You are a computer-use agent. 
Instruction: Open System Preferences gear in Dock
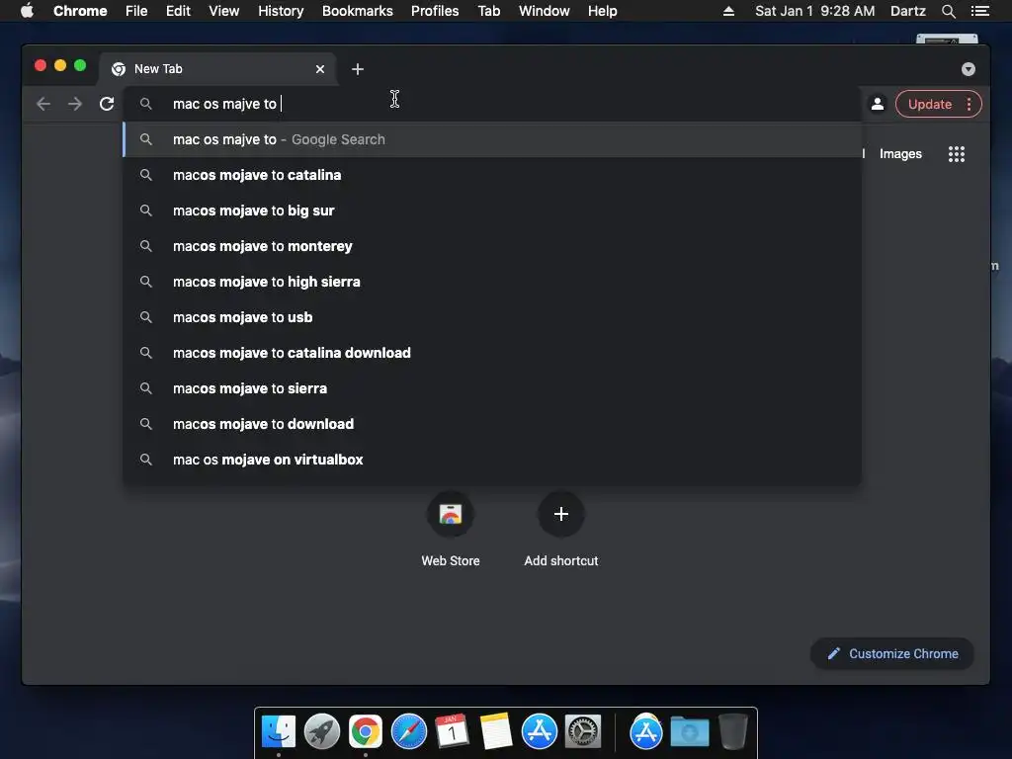[x=583, y=732]
